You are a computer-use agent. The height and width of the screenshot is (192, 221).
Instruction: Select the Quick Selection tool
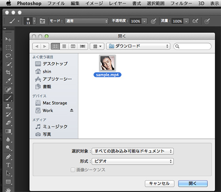click(8, 64)
